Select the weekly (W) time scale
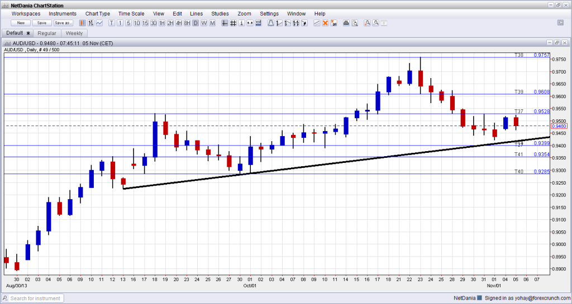 click(x=204, y=23)
